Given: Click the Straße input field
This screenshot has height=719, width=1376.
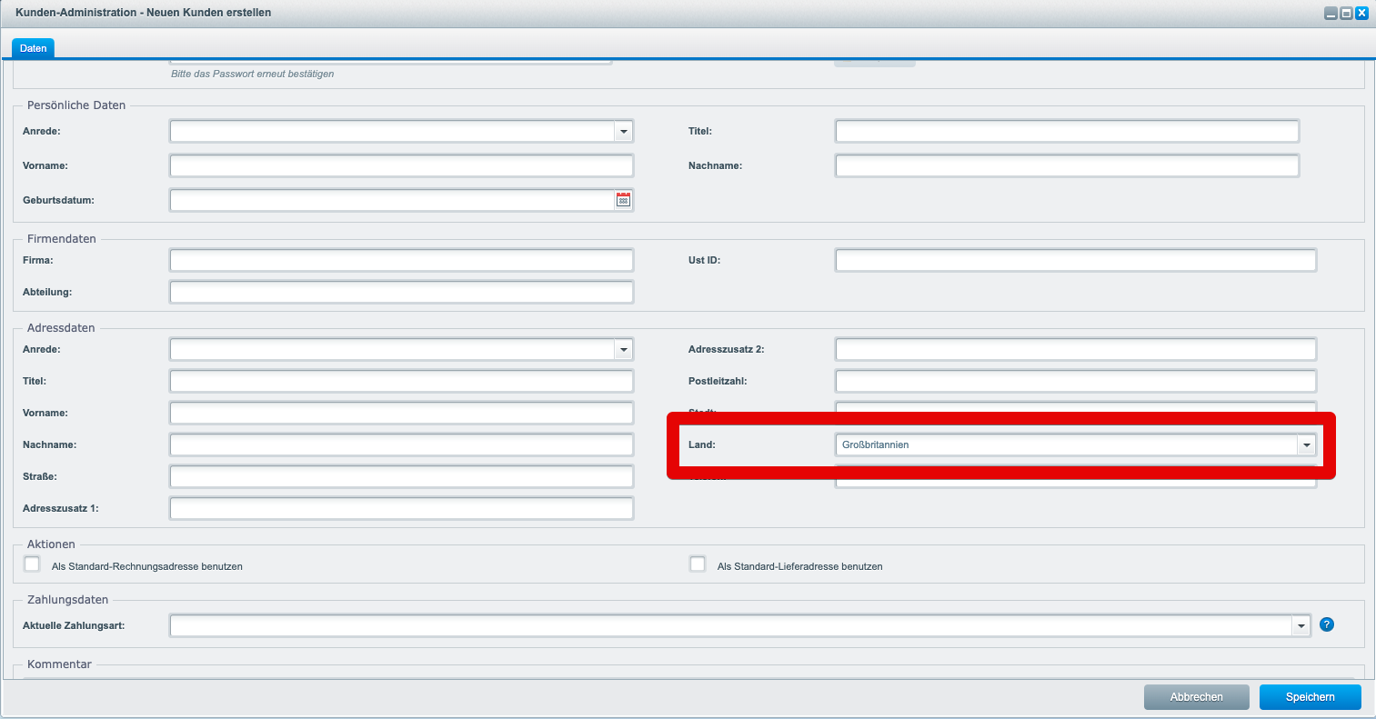Looking at the screenshot, I should (x=401, y=476).
